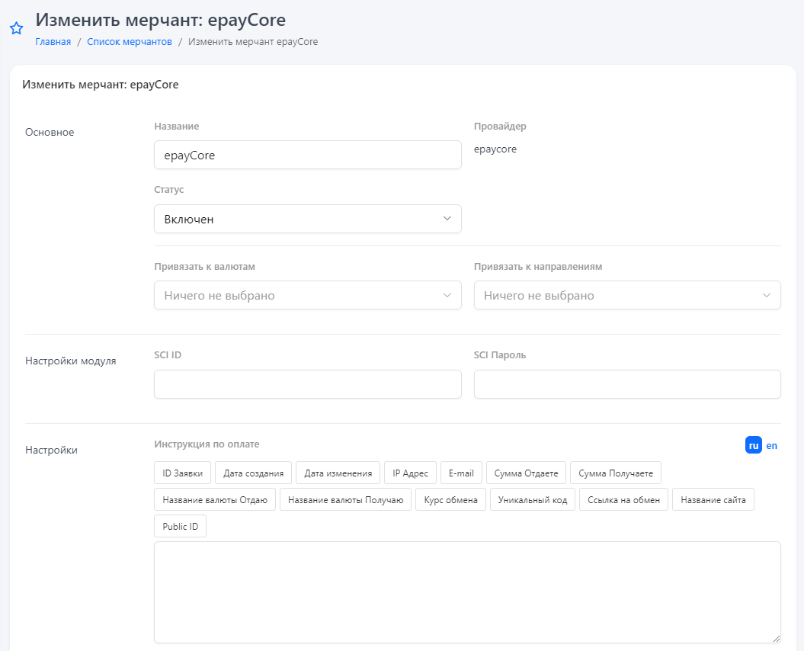
Task: Open the Главная breadcrumb link
Action: click(53, 42)
